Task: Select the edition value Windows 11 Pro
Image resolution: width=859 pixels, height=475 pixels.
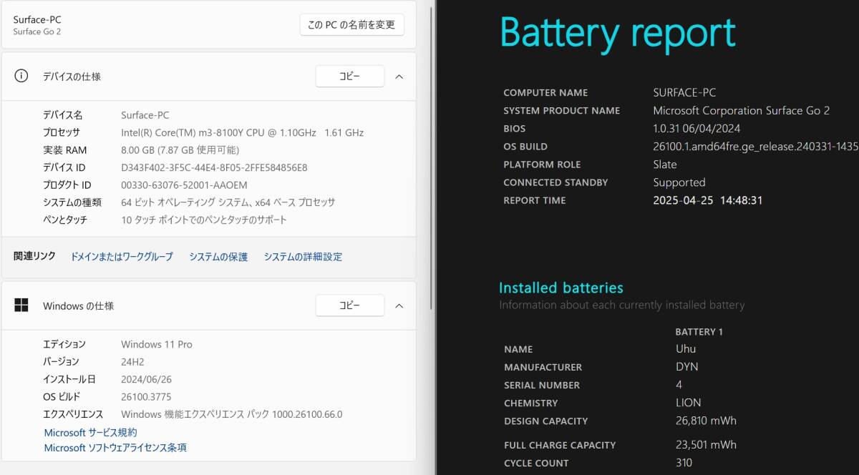Action: point(157,344)
